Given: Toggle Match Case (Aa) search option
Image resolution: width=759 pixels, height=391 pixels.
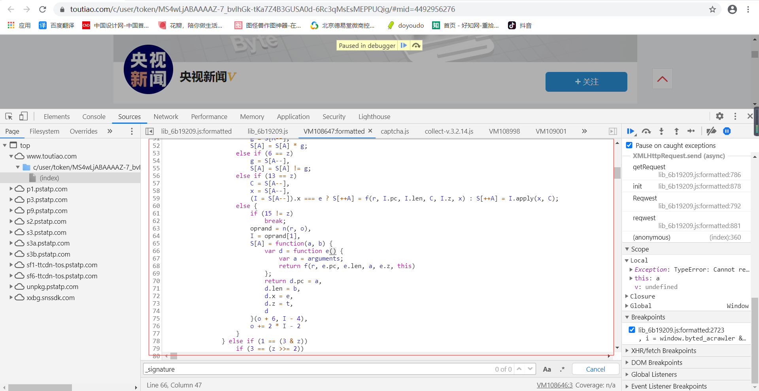Looking at the screenshot, I should pyautogui.click(x=547, y=369).
